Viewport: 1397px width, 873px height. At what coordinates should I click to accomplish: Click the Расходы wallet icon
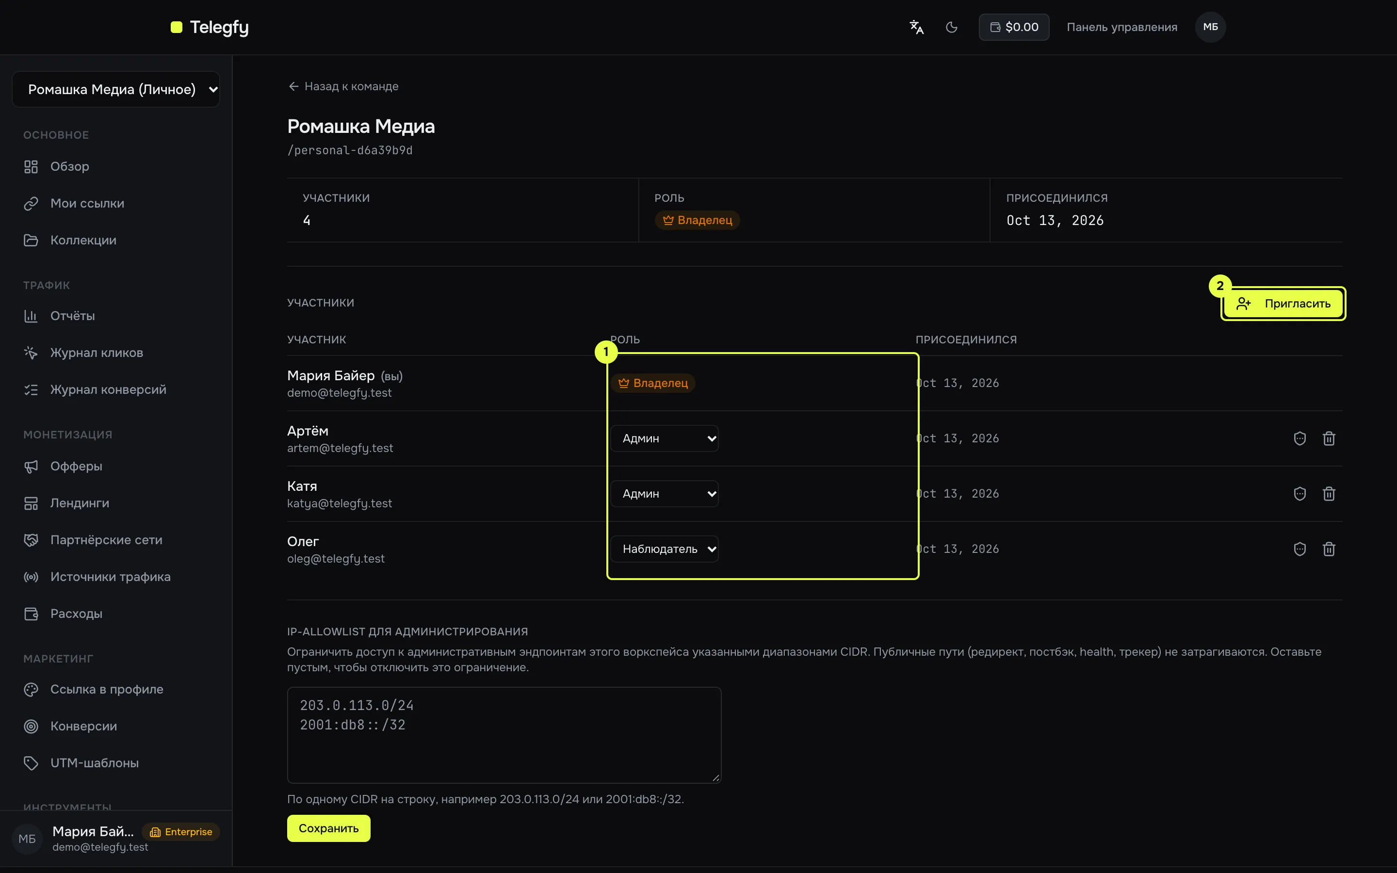(x=31, y=614)
